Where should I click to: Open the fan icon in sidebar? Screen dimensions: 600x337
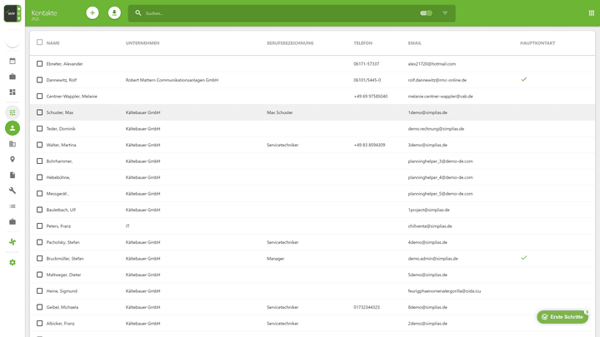point(12,241)
